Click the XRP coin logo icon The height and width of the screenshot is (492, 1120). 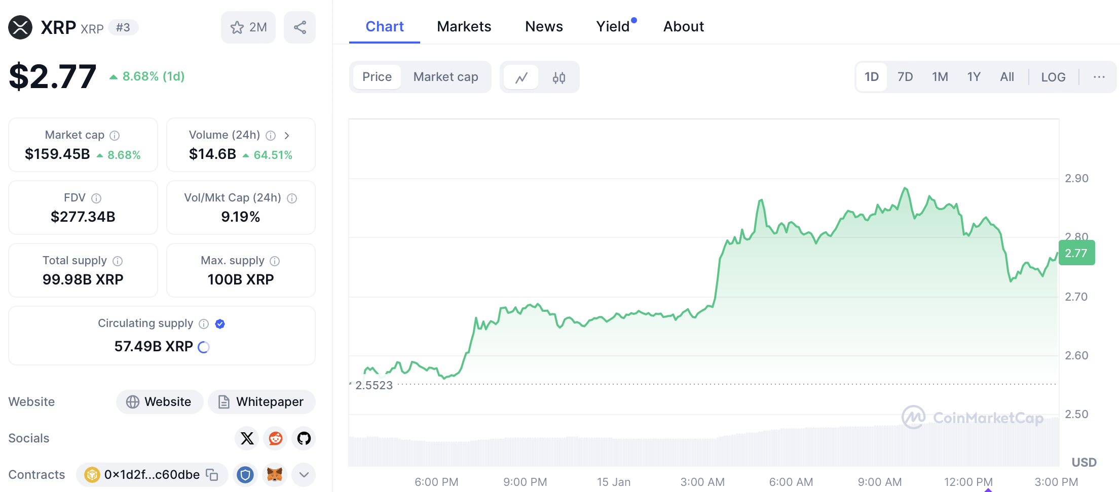click(20, 27)
